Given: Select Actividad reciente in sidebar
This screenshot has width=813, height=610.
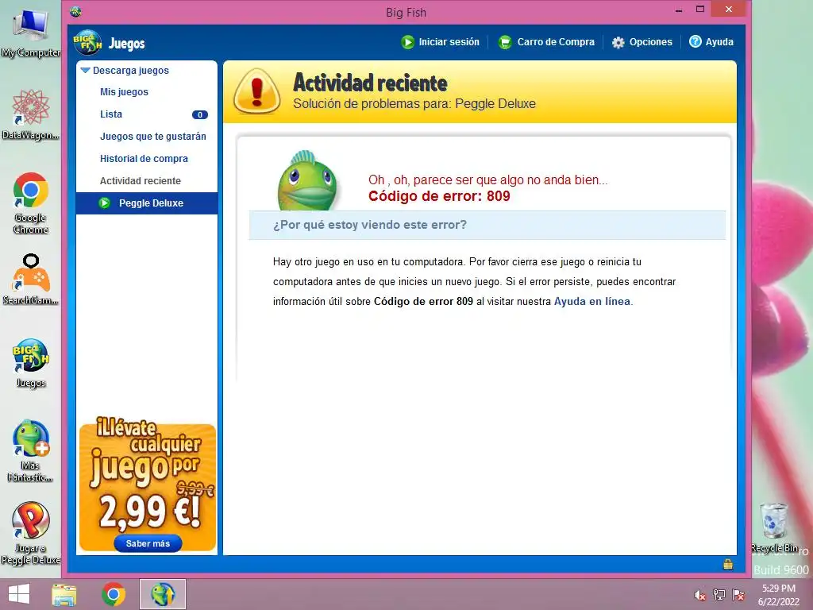Looking at the screenshot, I should pyautogui.click(x=140, y=181).
